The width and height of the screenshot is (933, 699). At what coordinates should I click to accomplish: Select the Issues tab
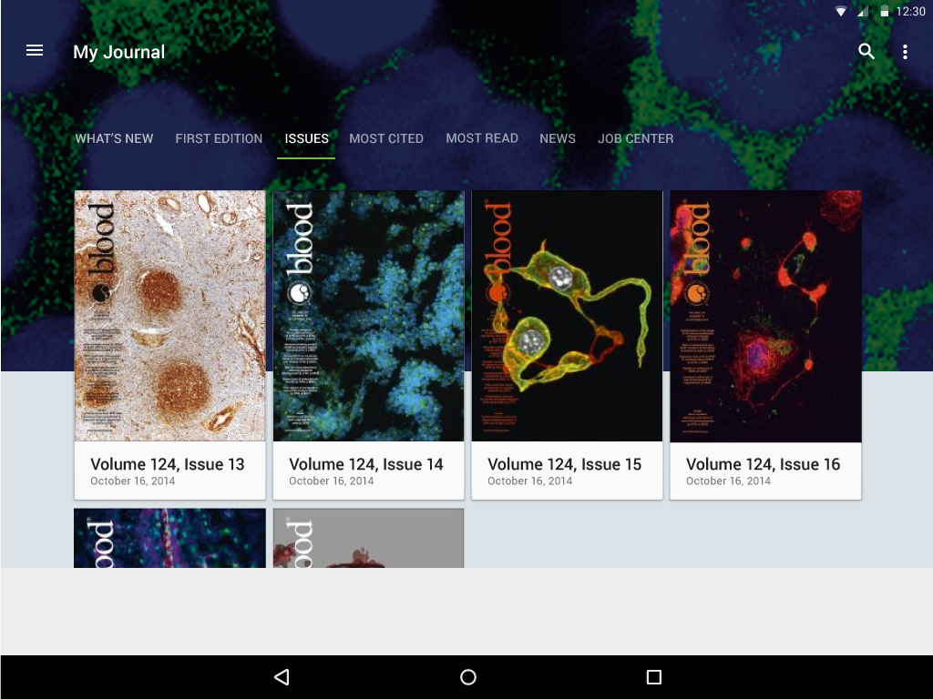[306, 138]
